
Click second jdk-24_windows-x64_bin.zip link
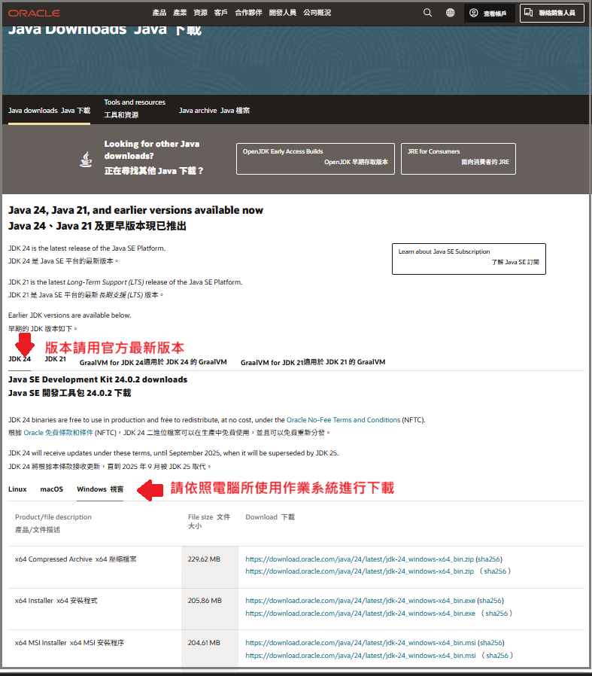pyautogui.click(x=360, y=571)
